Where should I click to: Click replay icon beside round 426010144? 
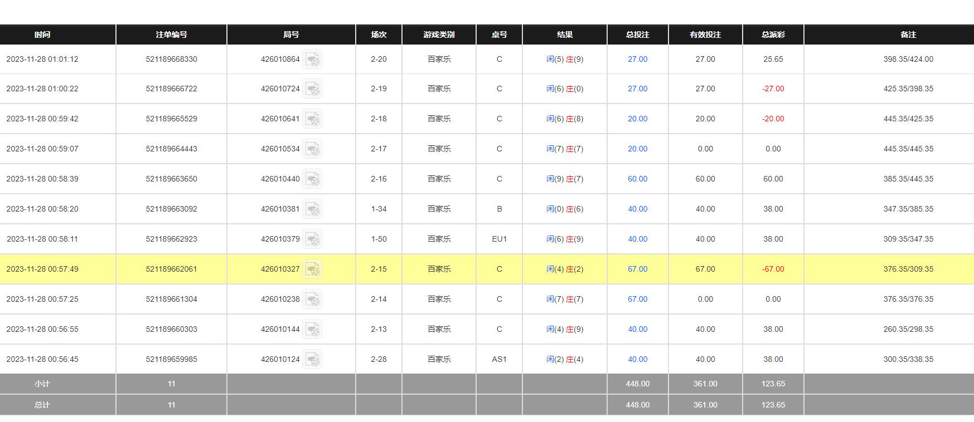tap(312, 330)
